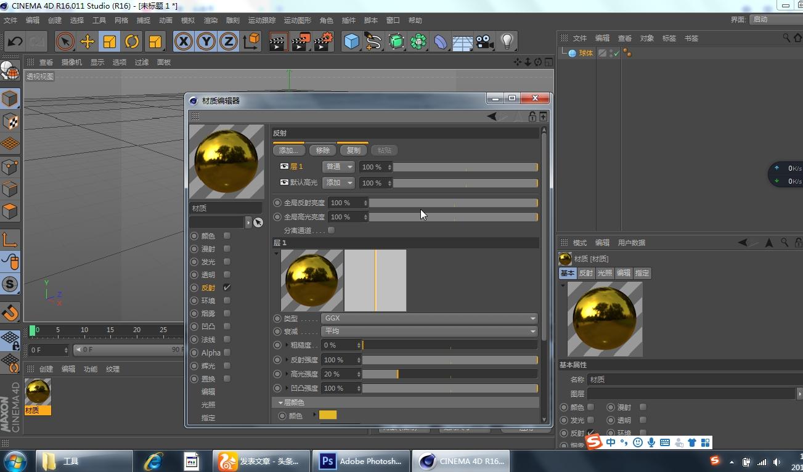
Task: Open blend mode dropdown showing 添加
Action: click(338, 183)
